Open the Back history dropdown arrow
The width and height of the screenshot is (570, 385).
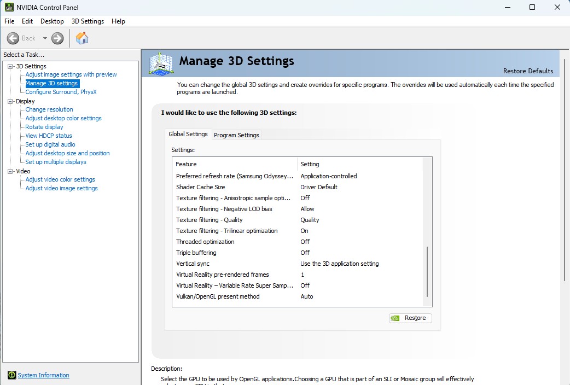pos(45,38)
